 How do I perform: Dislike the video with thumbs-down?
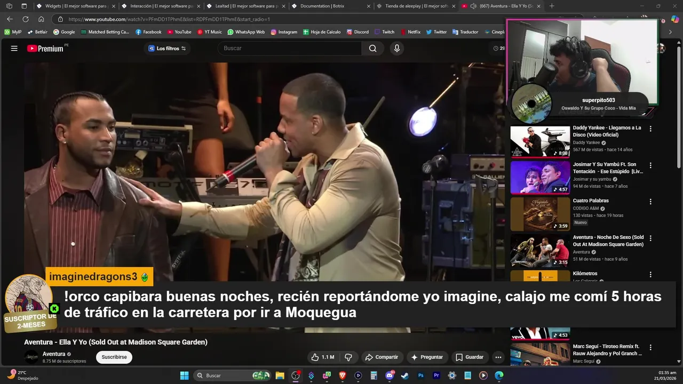pyautogui.click(x=348, y=357)
